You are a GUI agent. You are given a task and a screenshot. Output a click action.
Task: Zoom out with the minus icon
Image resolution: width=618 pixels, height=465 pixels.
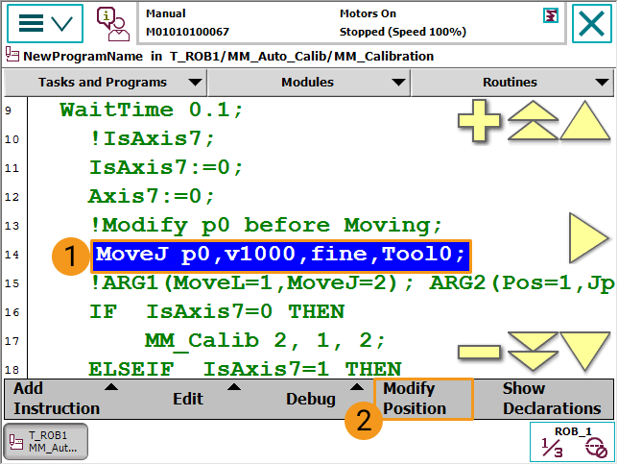pos(479,352)
